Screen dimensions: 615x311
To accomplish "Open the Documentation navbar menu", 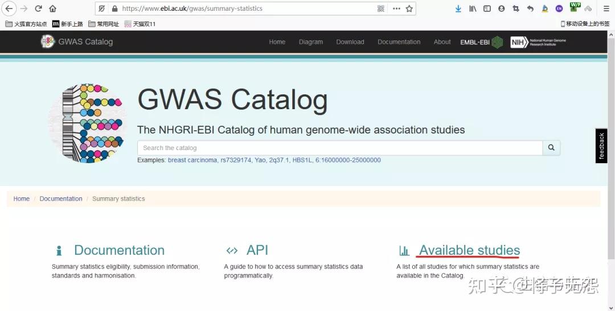I will (x=399, y=42).
